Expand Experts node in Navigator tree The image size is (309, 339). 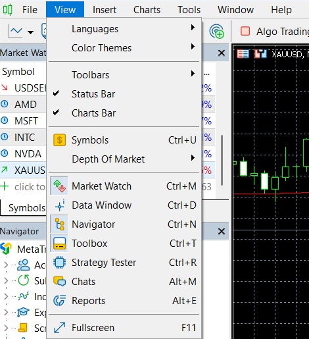(x=6, y=312)
